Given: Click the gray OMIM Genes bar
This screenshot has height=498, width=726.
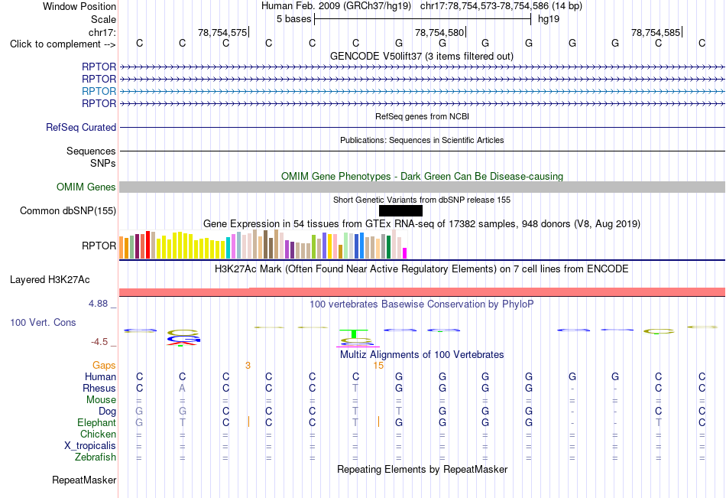Looking at the screenshot, I should click(422, 187).
